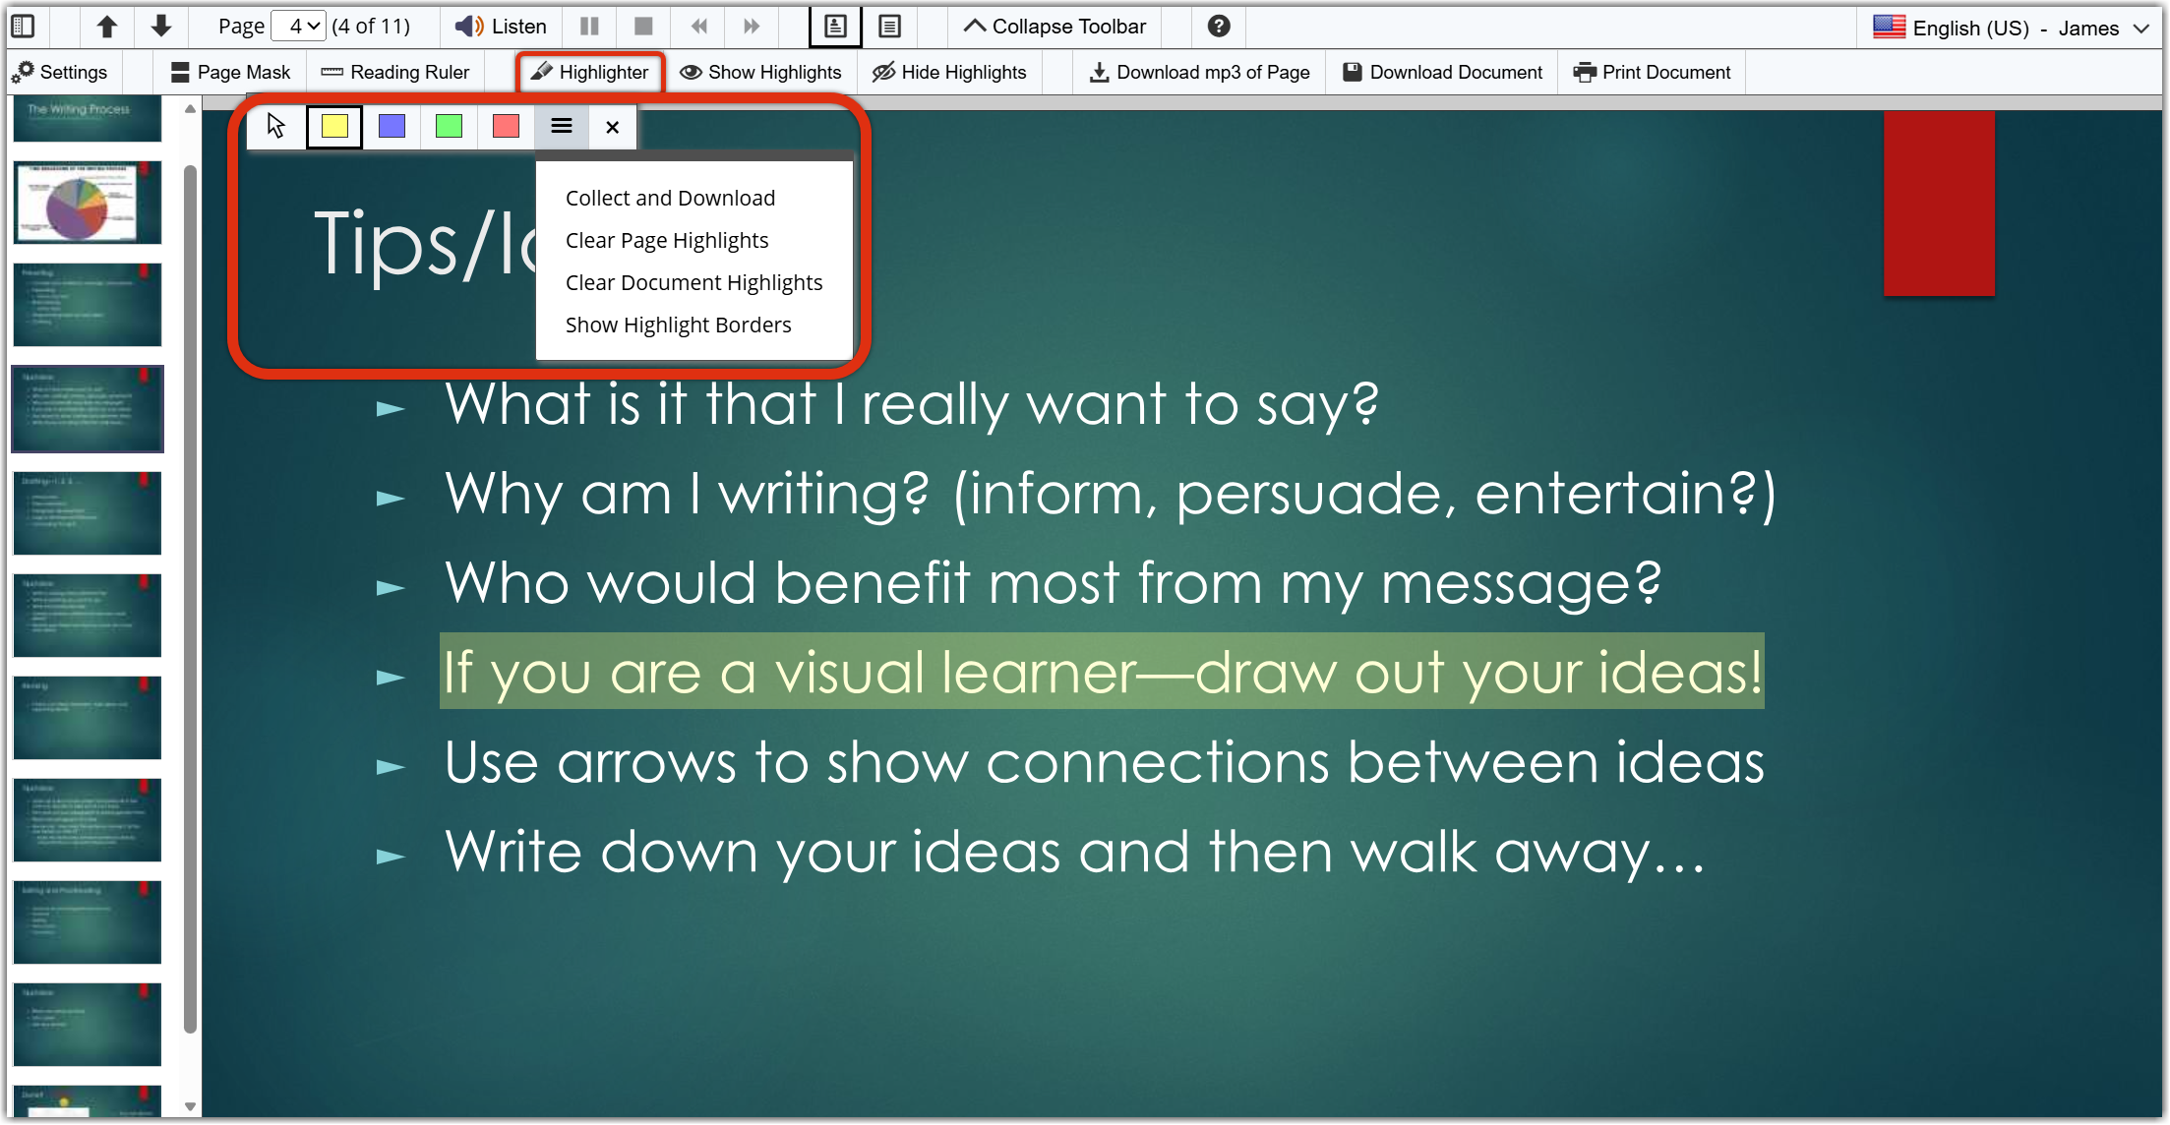Rewind the audio playback
The width and height of the screenshot is (2170, 1125).
[698, 27]
